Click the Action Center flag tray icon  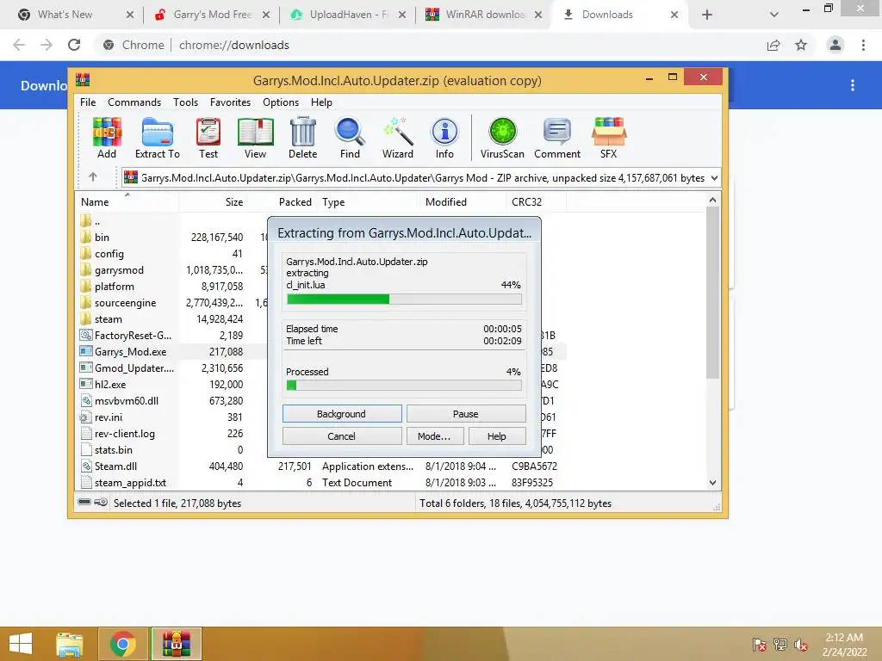tap(759, 645)
